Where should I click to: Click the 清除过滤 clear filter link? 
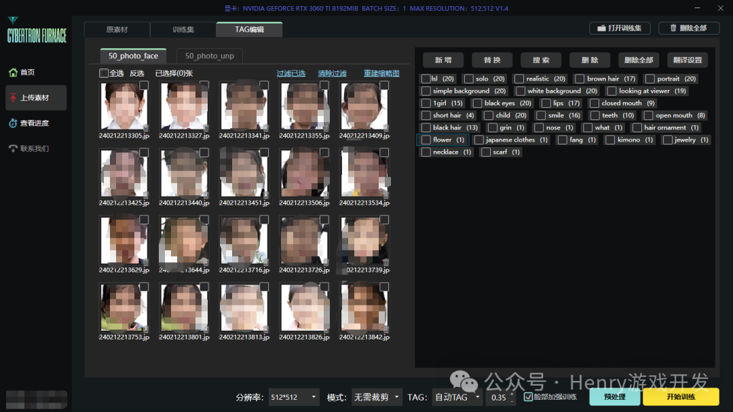point(333,73)
